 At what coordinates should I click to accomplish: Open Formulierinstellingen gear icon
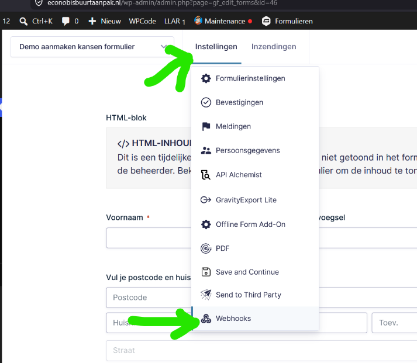coord(206,78)
